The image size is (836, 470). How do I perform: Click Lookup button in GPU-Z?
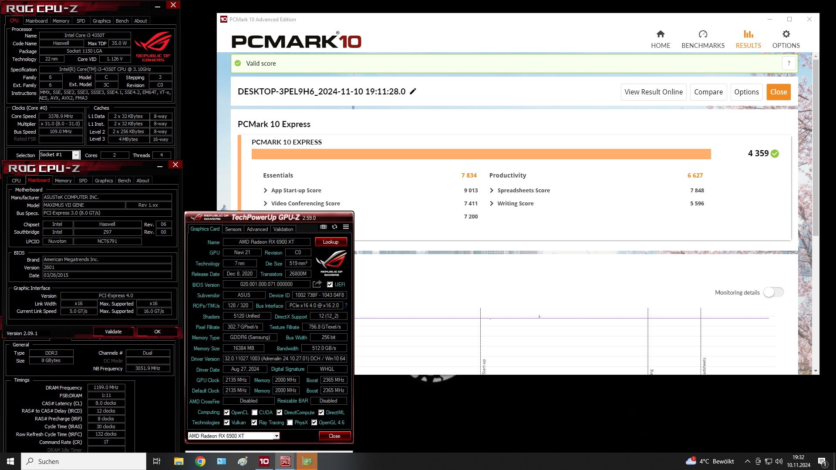330,242
